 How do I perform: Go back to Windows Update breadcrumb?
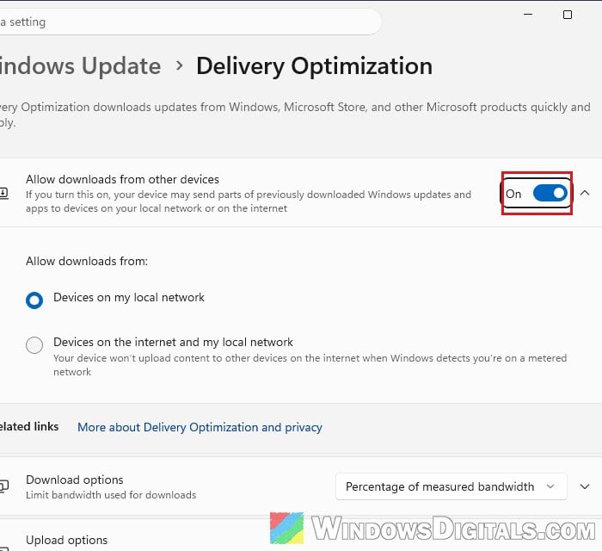[x=80, y=65]
